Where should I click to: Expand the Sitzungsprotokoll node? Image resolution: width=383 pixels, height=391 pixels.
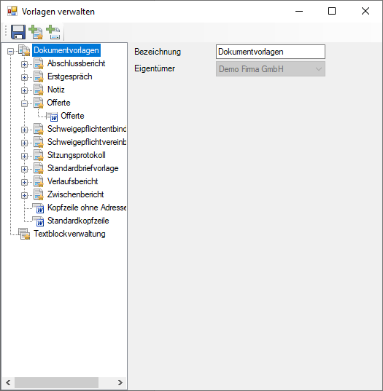(24, 156)
